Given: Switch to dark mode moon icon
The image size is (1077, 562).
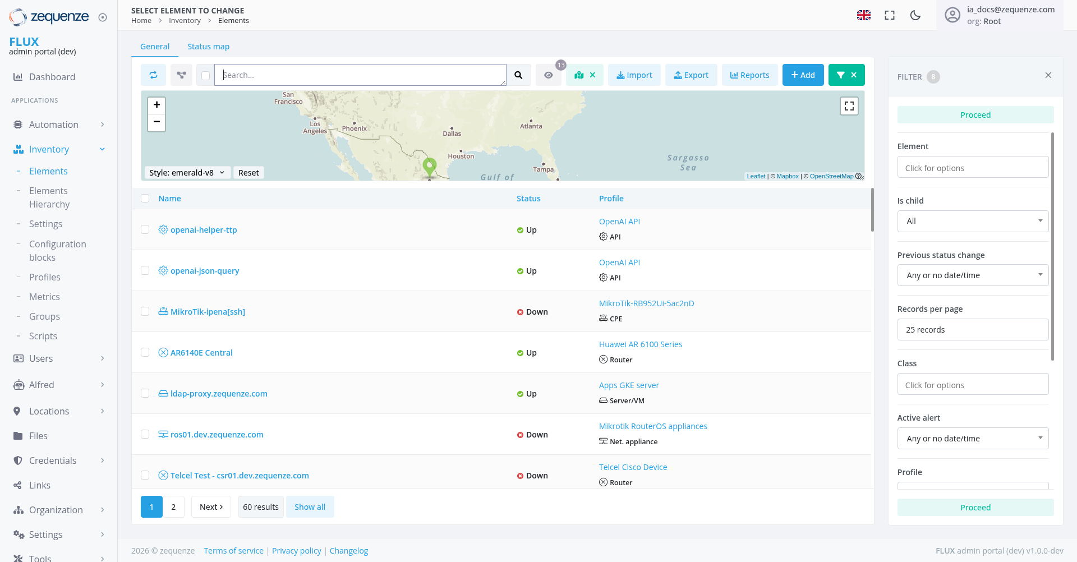Looking at the screenshot, I should tap(915, 15).
